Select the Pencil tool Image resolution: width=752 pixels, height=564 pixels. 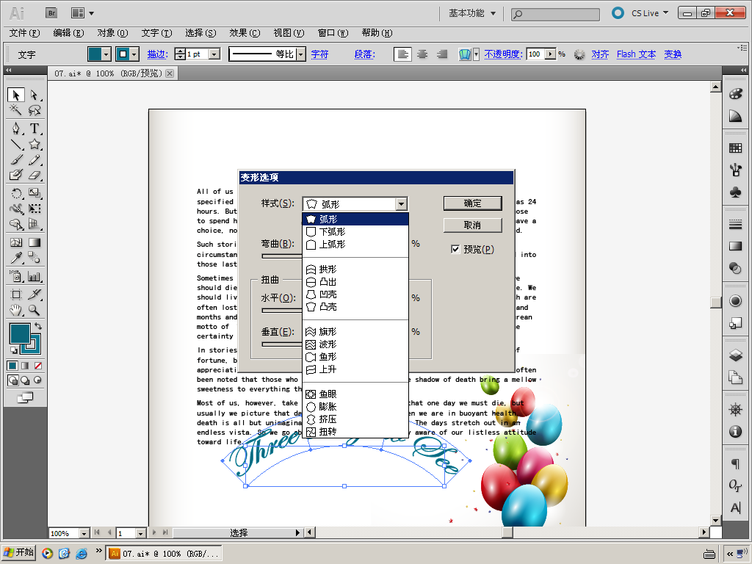34,159
